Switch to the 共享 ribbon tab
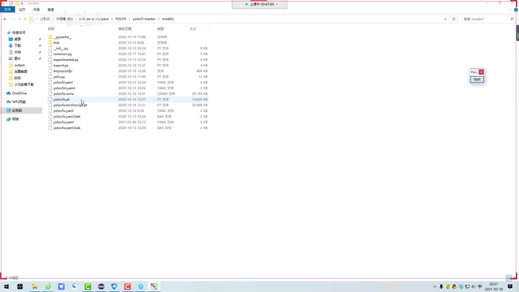The image size is (519, 292). 36,9
